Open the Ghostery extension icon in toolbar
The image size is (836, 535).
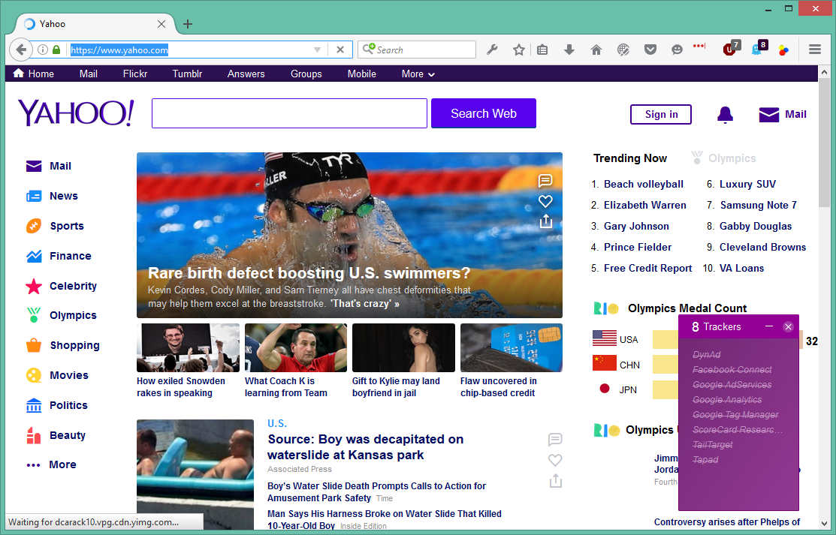(x=758, y=50)
